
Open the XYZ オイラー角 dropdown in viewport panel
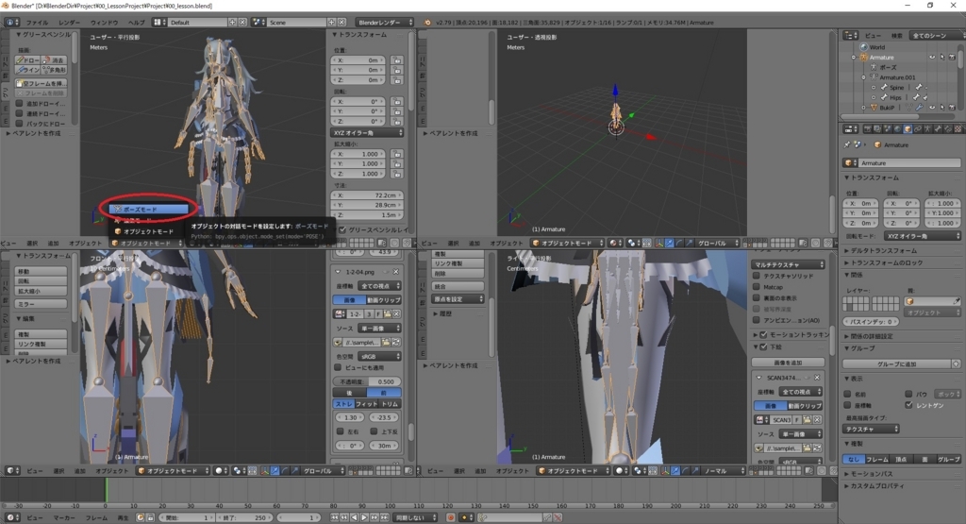368,132
